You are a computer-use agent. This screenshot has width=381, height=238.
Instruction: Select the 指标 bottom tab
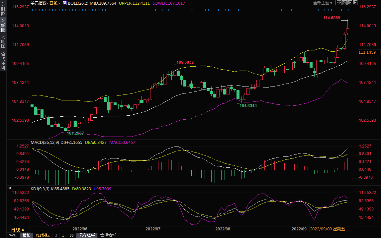[13, 235]
